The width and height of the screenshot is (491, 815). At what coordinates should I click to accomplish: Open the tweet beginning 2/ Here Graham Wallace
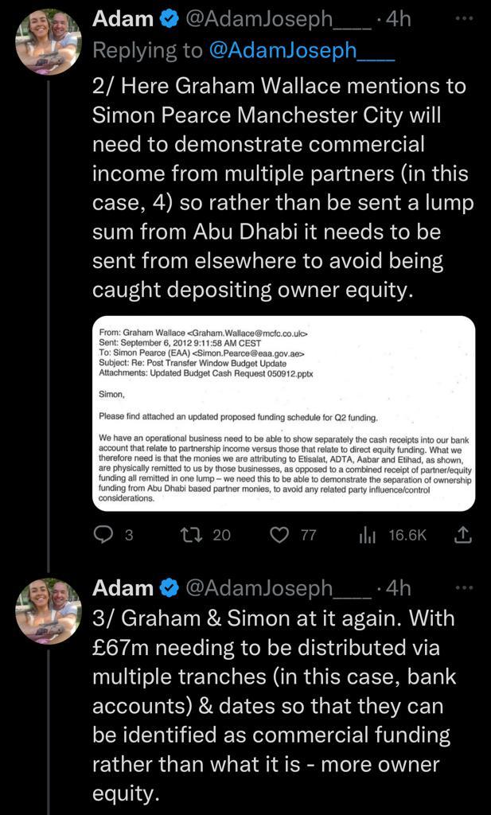[x=283, y=188]
